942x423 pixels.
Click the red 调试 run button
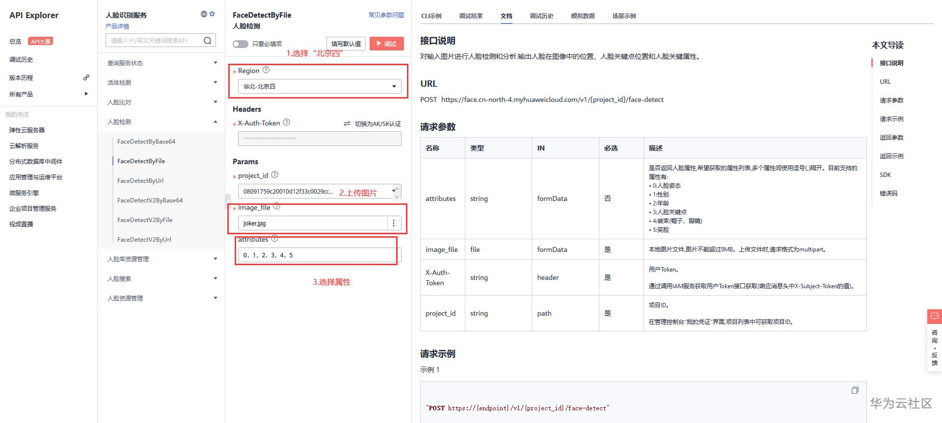(x=387, y=44)
